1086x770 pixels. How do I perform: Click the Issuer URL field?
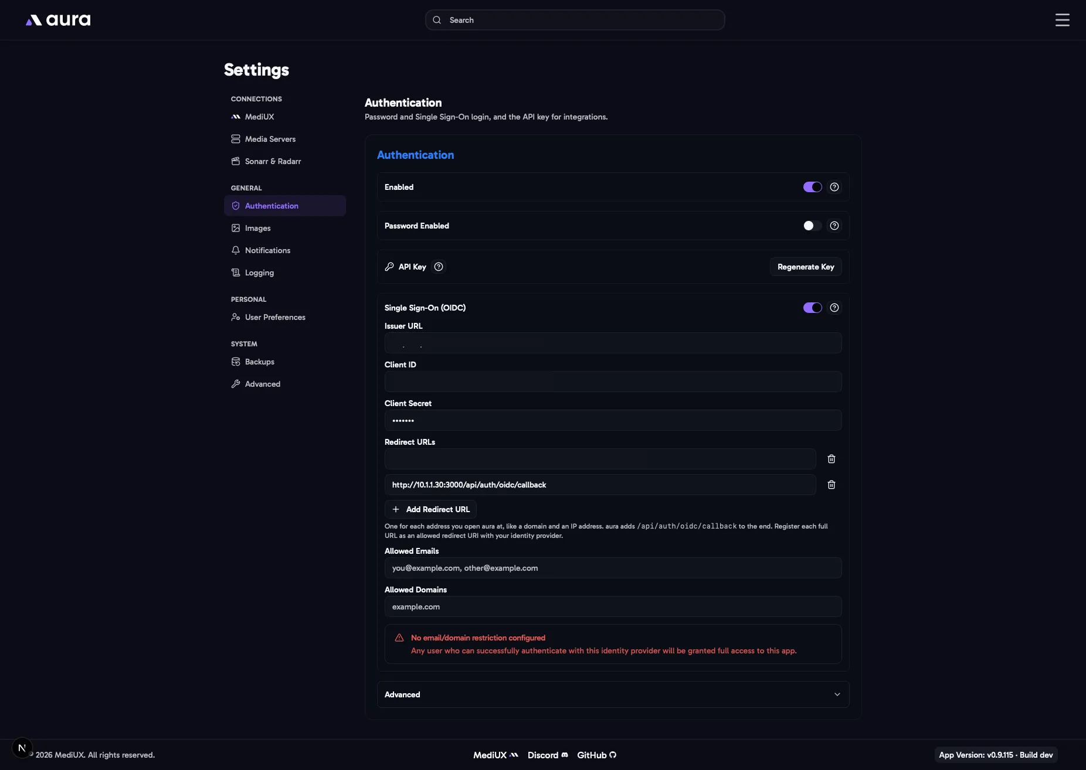tap(613, 343)
